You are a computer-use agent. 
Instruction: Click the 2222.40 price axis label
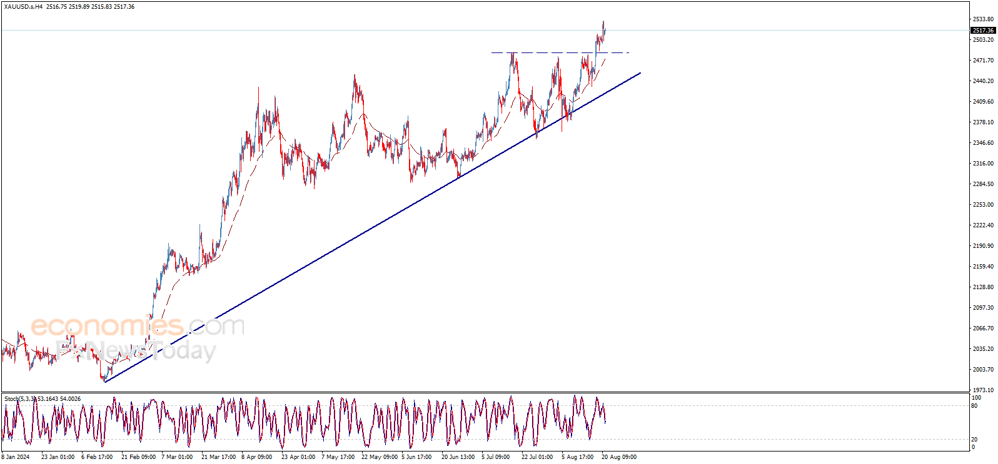click(983, 225)
